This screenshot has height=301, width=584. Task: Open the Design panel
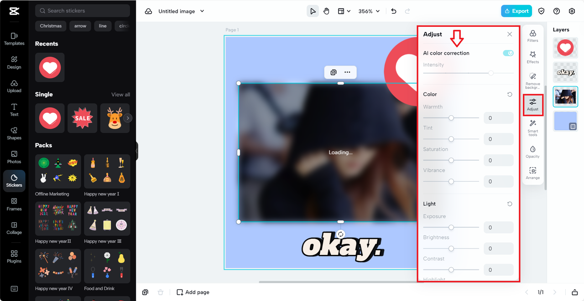(14, 63)
